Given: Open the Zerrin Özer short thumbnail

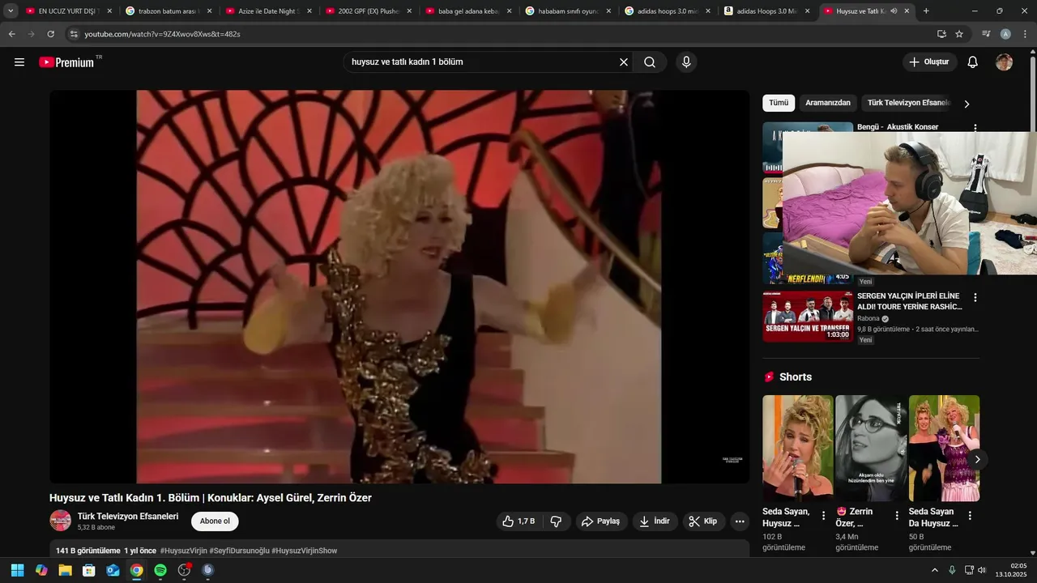Looking at the screenshot, I should (x=871, y=449).
